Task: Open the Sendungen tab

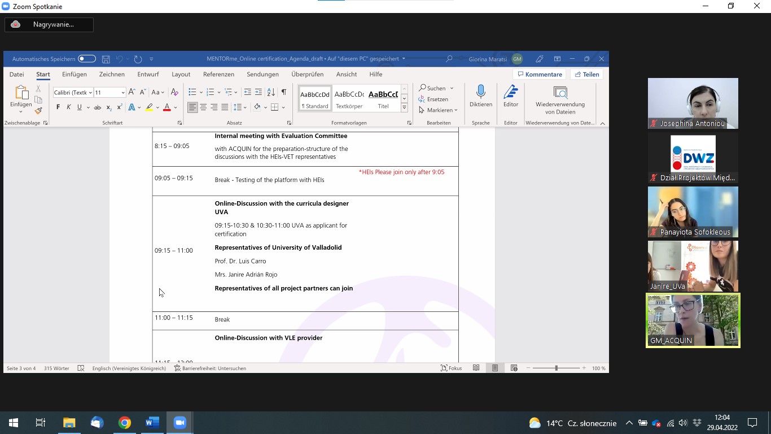Action: click(x=262, y=74)
